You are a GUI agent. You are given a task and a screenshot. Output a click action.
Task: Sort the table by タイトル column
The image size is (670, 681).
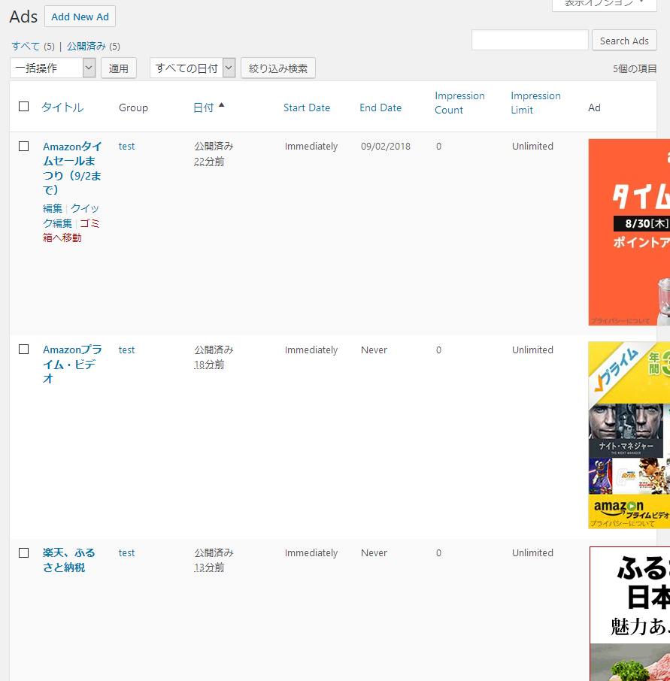[x=62, y=107]
